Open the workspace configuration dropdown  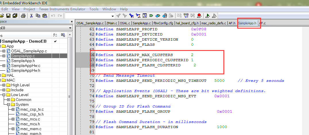click(70, 28)
